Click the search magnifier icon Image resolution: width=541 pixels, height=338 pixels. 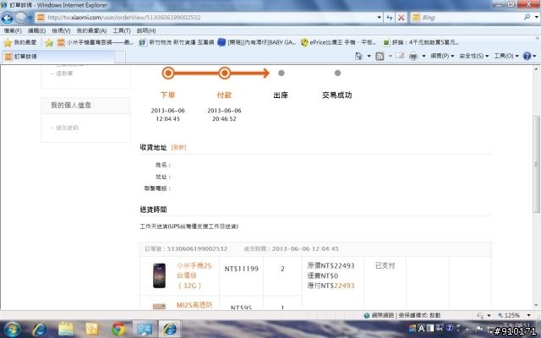527,17
